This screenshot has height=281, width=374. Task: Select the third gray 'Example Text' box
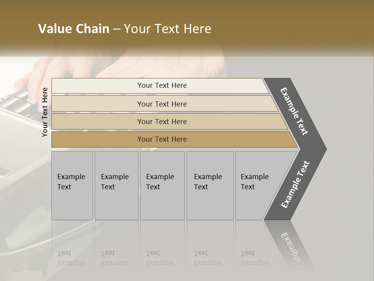point(162,185)
